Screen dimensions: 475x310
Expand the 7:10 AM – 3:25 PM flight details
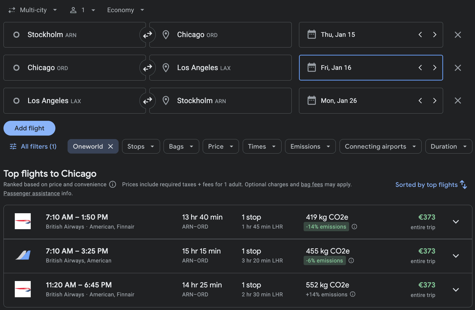tap(456, 256)
